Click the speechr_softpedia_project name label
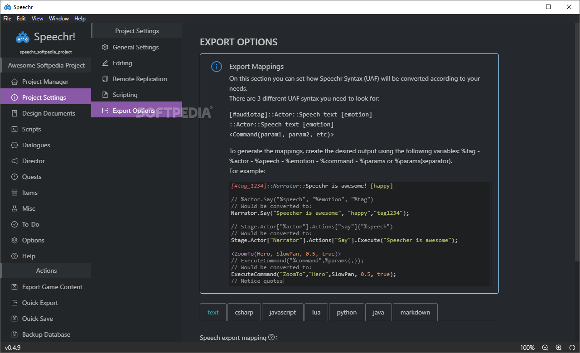This screenshot has width=580, height=353. (46, 52)
